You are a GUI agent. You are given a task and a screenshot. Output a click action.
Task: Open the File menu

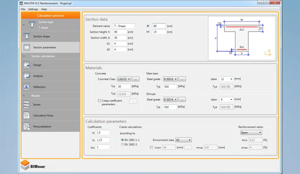click(23, 9)
